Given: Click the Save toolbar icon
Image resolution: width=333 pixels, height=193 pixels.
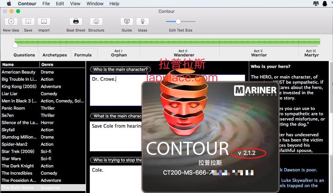Looking at the screenshot, I should click(x=28, y=22).
